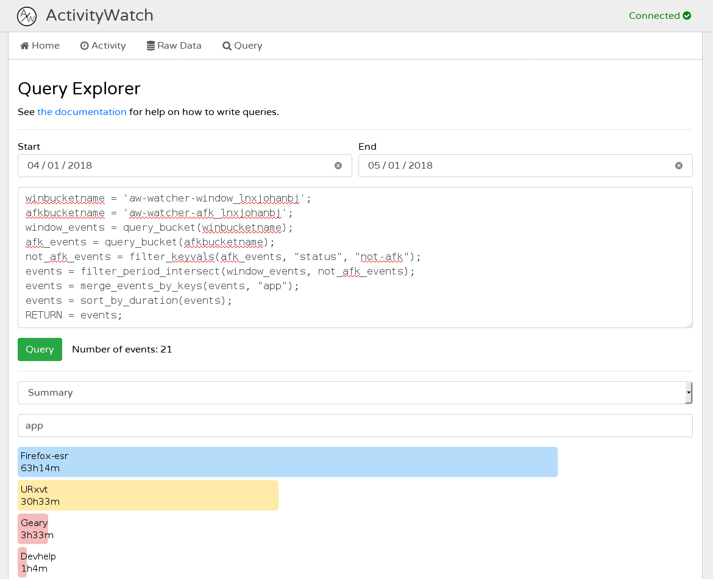Grab the textarea resize handle corner
Viewport: 713px width, 579px height.
click(x=689, y=325)
